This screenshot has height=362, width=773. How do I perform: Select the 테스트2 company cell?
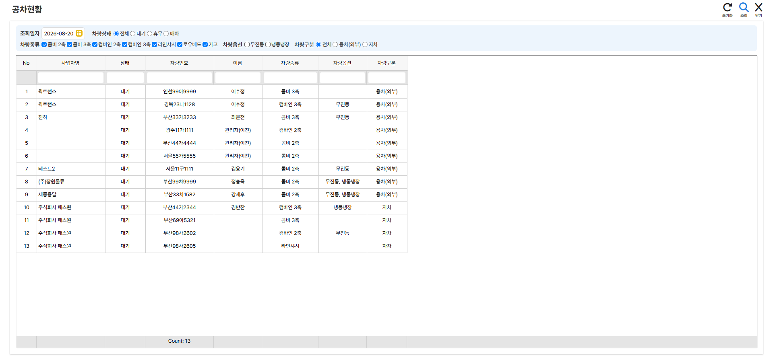(71, 169)
